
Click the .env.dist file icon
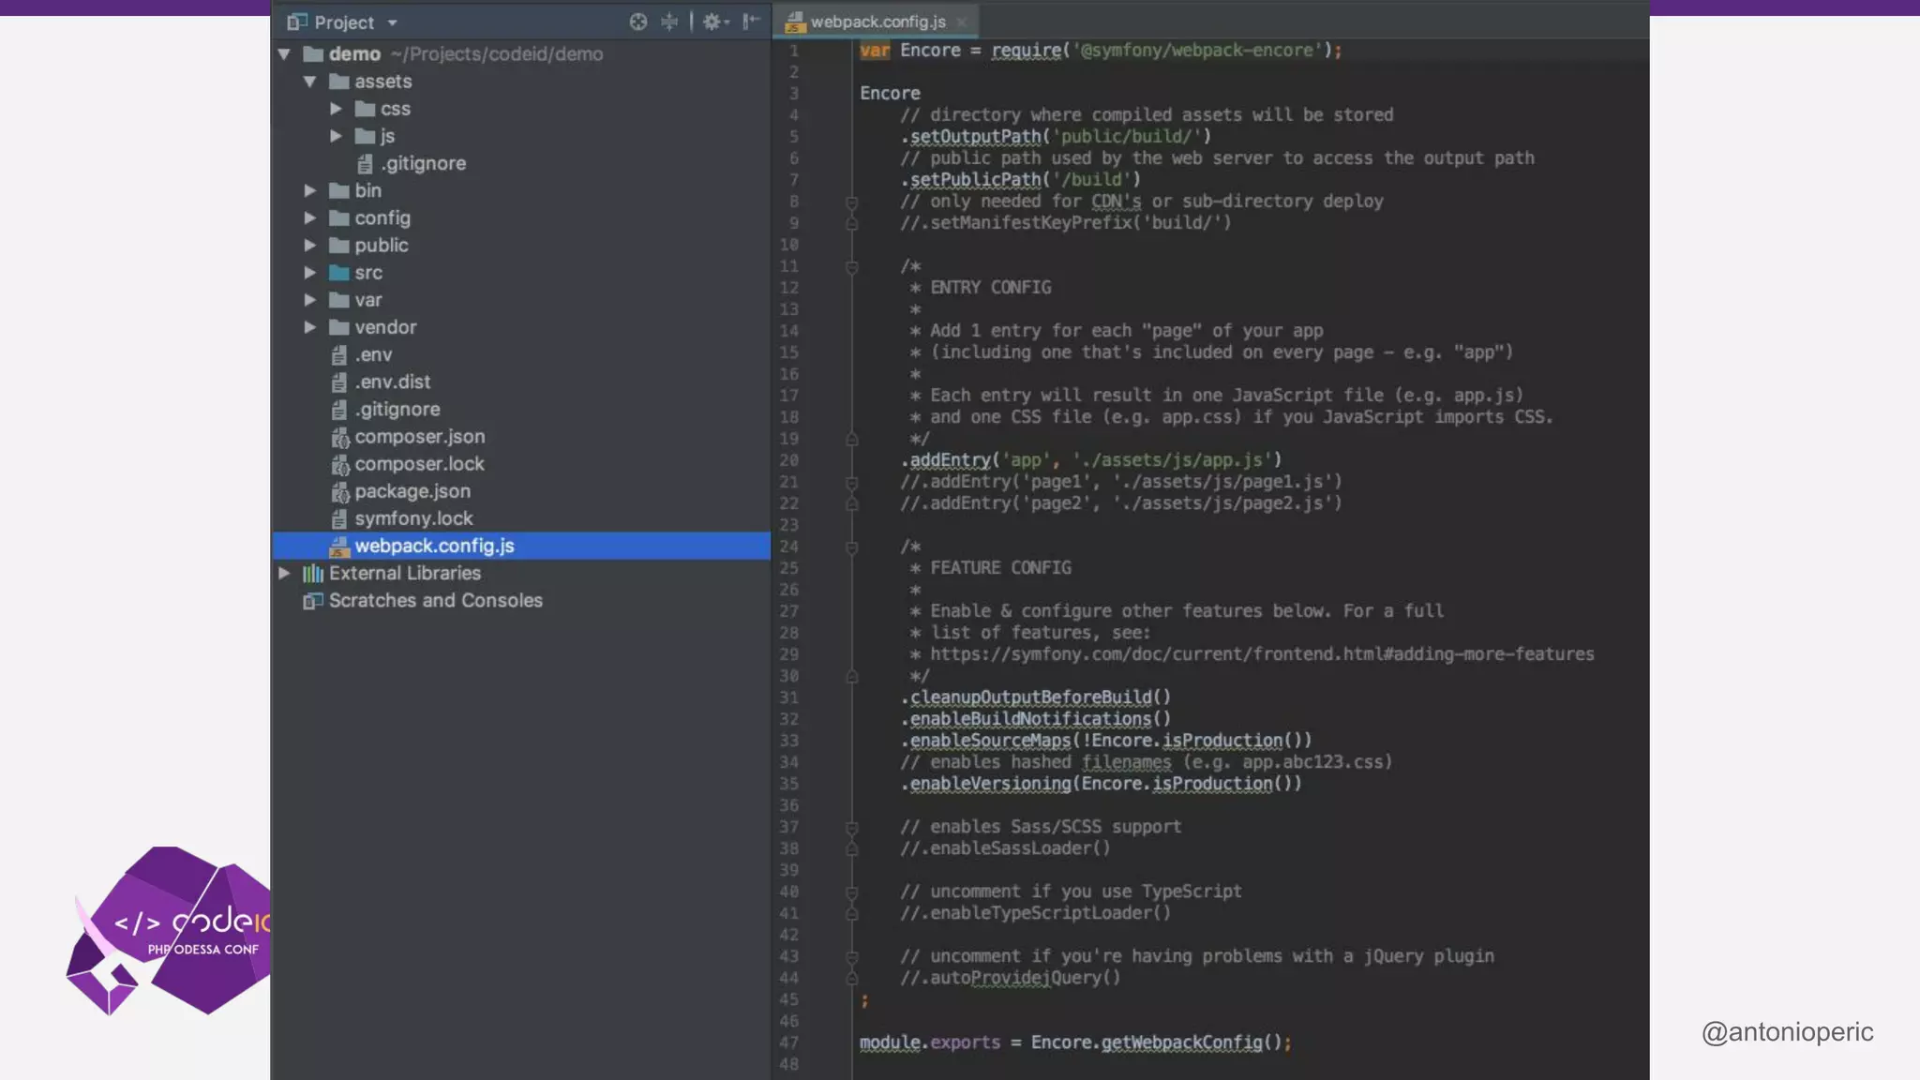pos(339,382)
